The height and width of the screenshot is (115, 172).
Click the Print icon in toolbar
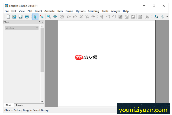pos(27,17)
